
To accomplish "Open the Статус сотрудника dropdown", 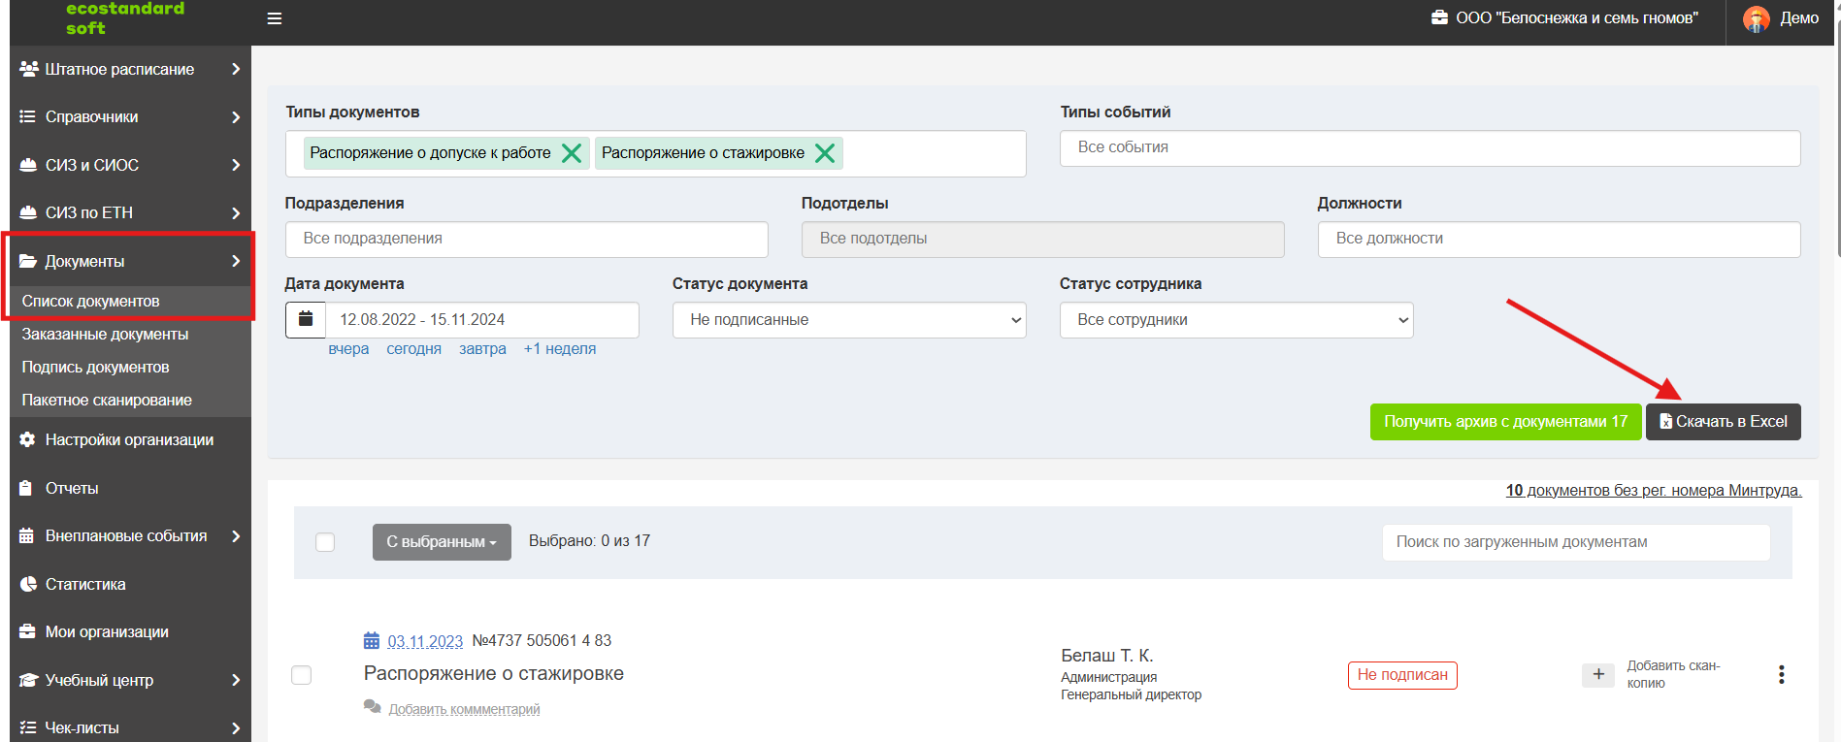I will tap(1236, 320).
